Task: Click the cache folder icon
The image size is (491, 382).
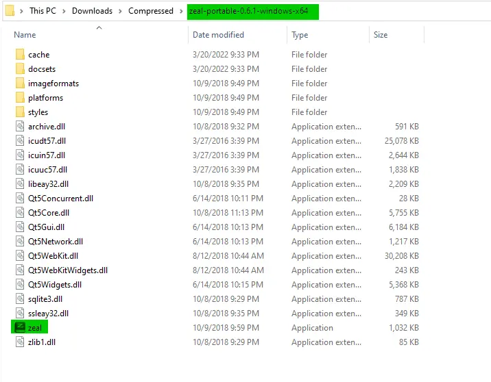Action: point(20,54)
